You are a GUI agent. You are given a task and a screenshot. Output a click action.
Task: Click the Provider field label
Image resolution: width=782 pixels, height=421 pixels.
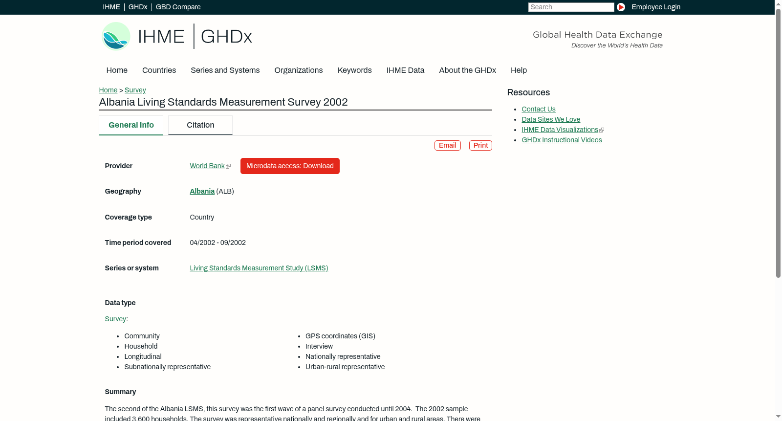[x=119, y=166]
